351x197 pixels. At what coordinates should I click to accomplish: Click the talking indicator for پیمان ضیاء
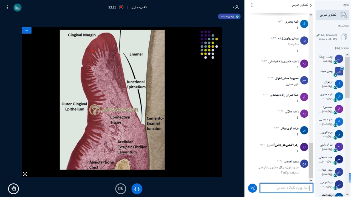(x=229, y=16)
